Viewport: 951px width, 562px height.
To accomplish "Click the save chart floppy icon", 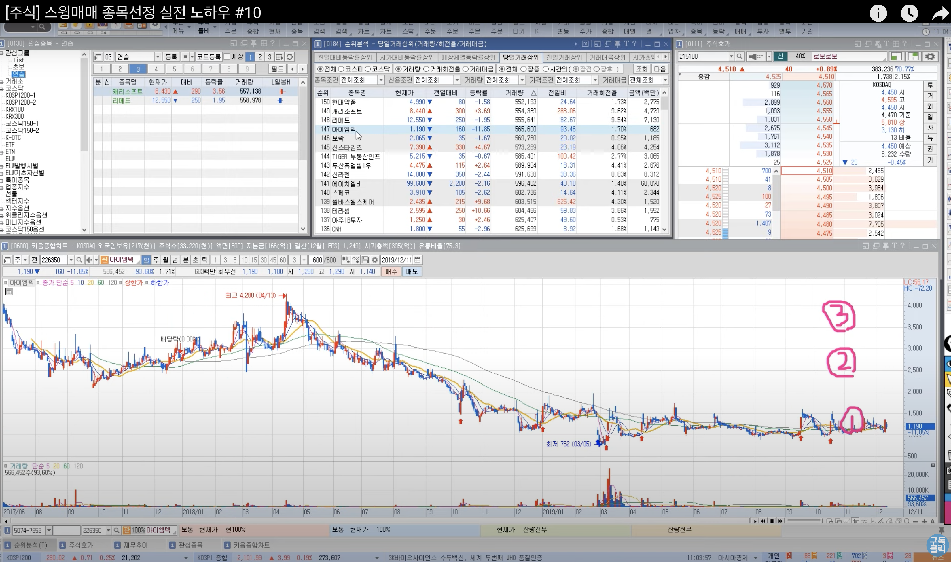I will [365, 260].
